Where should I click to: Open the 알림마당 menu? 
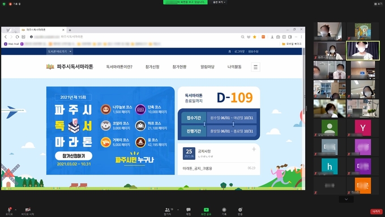click(207, 67)
